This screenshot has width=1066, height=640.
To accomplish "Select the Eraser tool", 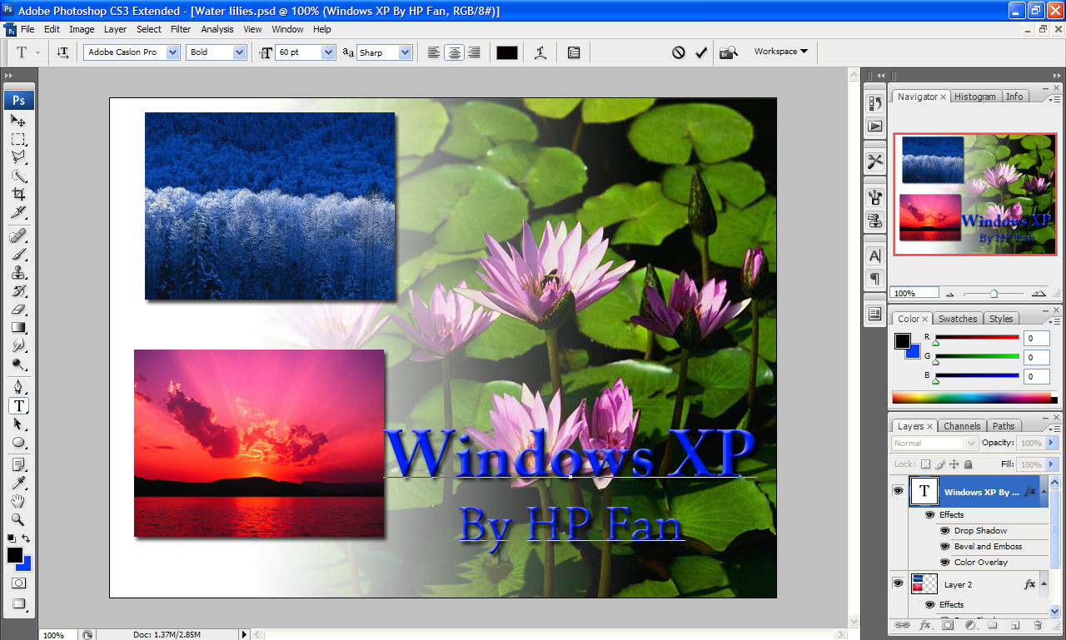I will click(18, 310).
